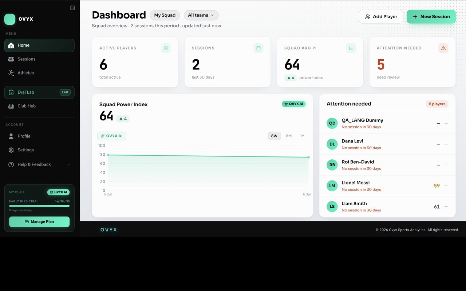Image resolution: width=466 pixels, height=291 pixels.
Task: Switch chart range to 6M
Action: (289, 136)
